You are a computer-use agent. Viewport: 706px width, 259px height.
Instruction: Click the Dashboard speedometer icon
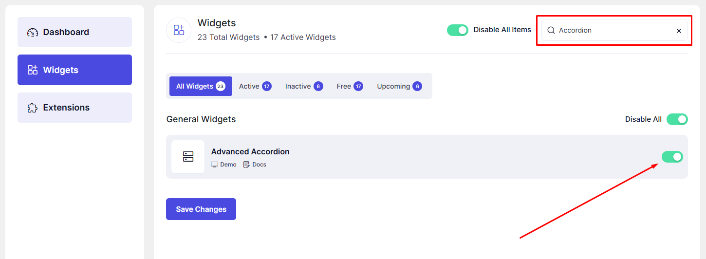[x=33, y=33]
